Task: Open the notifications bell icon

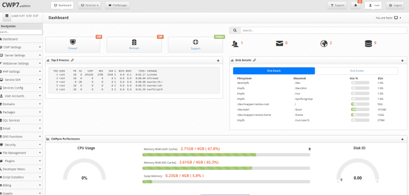Action: 356,5
